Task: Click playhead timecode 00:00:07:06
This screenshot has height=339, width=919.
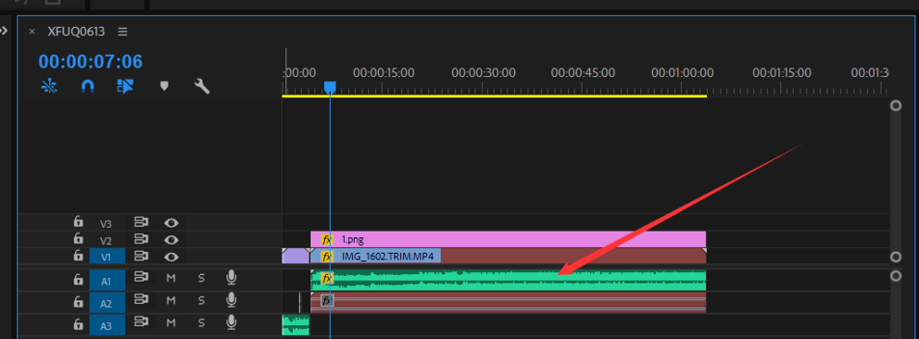Action: click(x=91, y=61)
